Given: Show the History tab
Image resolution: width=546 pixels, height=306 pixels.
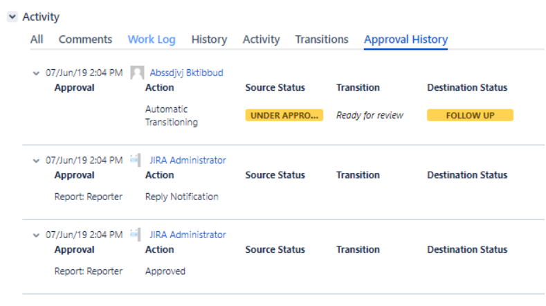Looking at the screenshot, I should (x=209, y=39).
